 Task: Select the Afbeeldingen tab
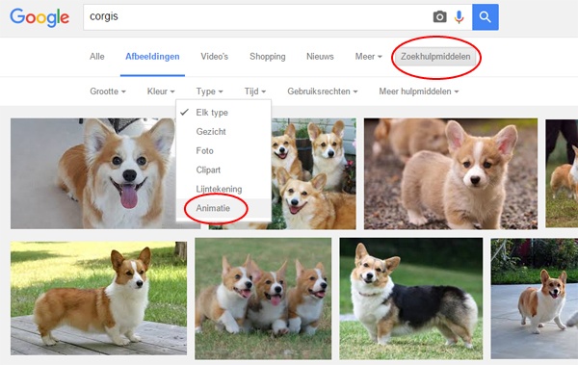pyautogui.click(x=152, y=57)
